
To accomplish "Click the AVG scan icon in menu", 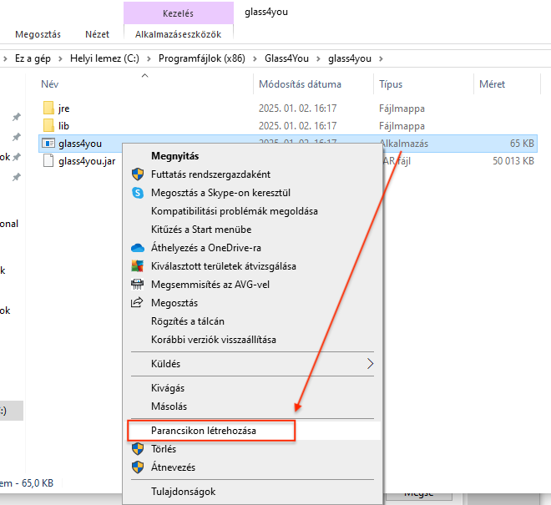I will tap(138, 266).
